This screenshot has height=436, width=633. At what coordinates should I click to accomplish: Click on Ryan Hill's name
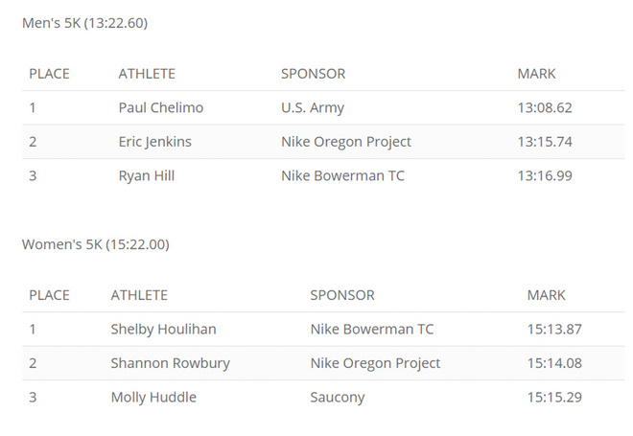146,175
